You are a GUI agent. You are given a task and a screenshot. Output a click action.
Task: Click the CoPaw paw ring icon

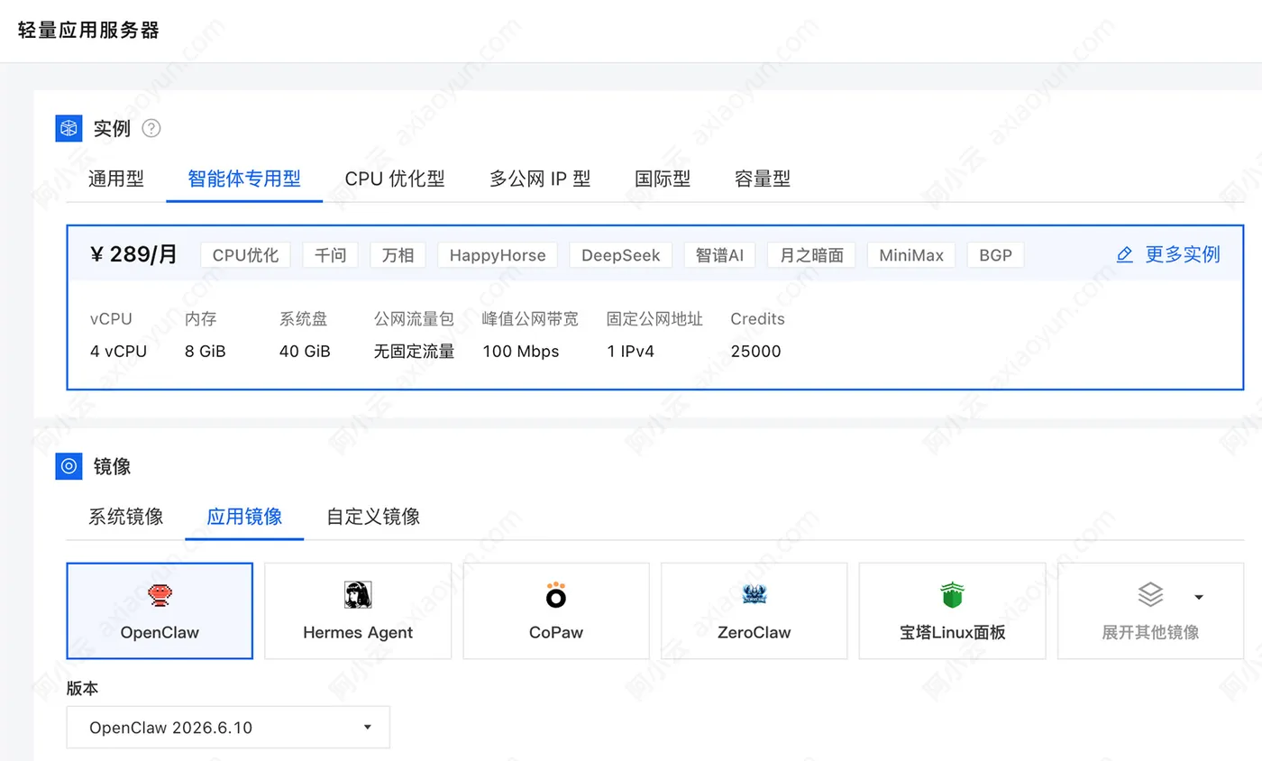[x=556, y=594]
